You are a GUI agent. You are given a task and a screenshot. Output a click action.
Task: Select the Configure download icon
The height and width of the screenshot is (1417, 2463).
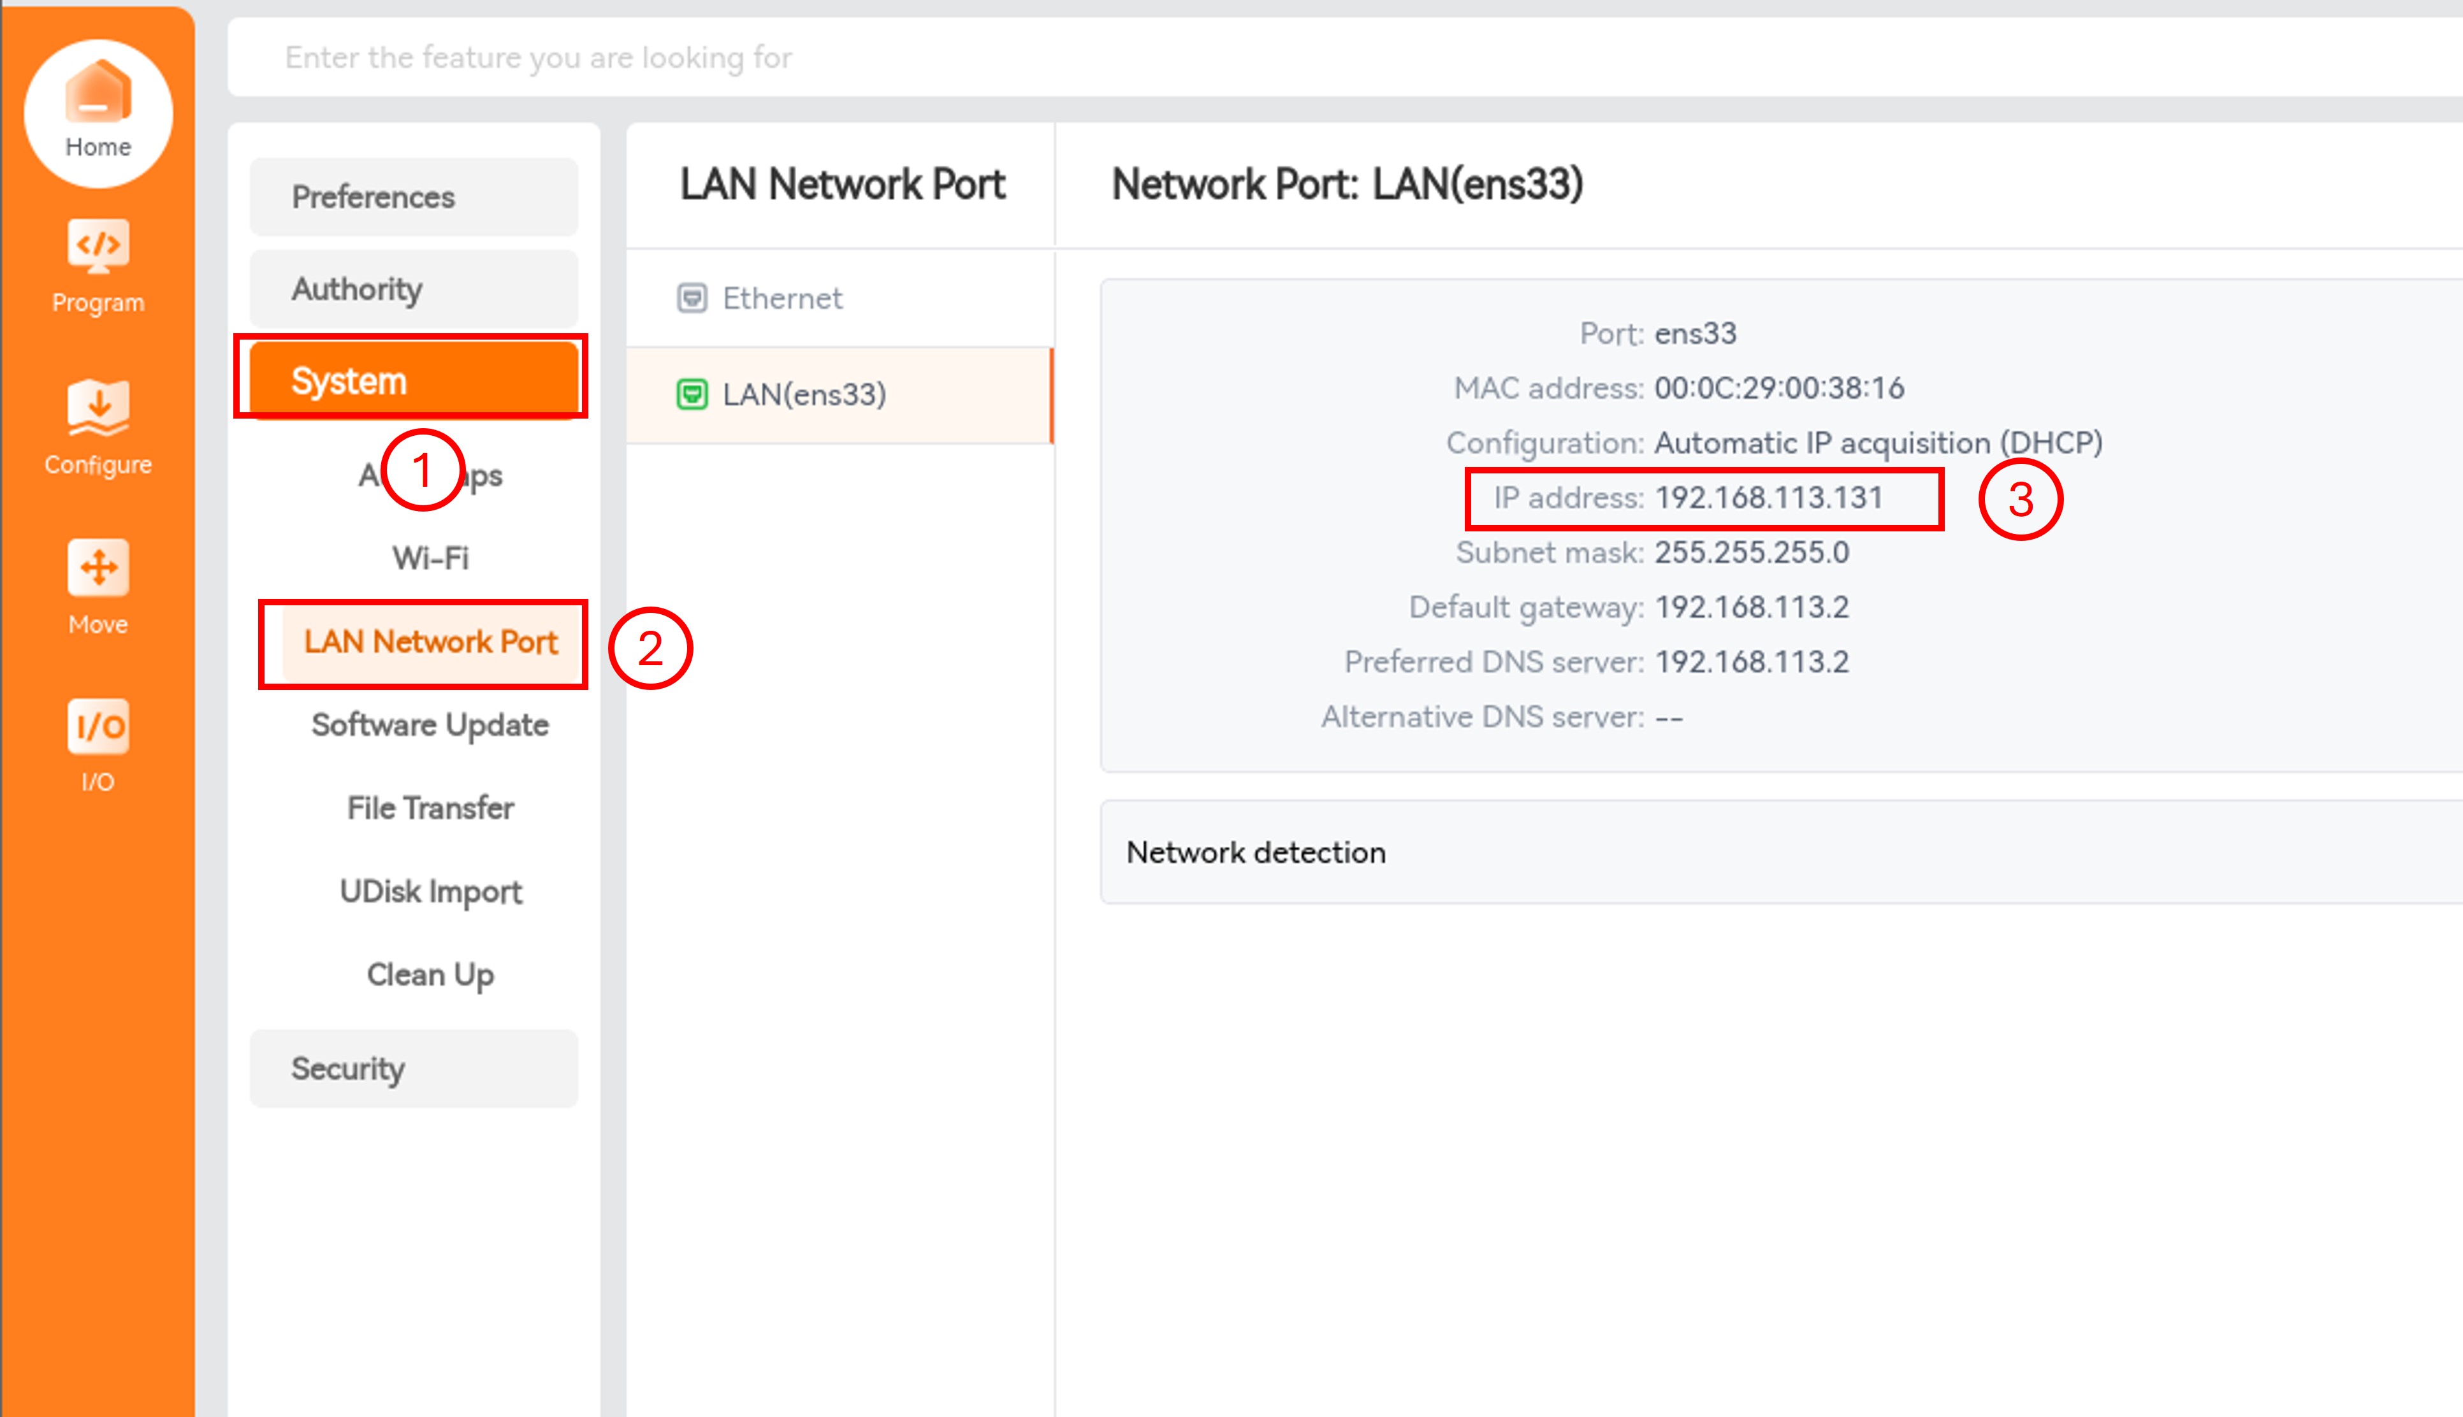click(98, 406)
